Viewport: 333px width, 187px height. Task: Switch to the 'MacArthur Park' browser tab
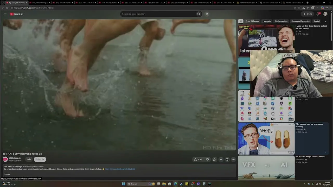[155, 3]
